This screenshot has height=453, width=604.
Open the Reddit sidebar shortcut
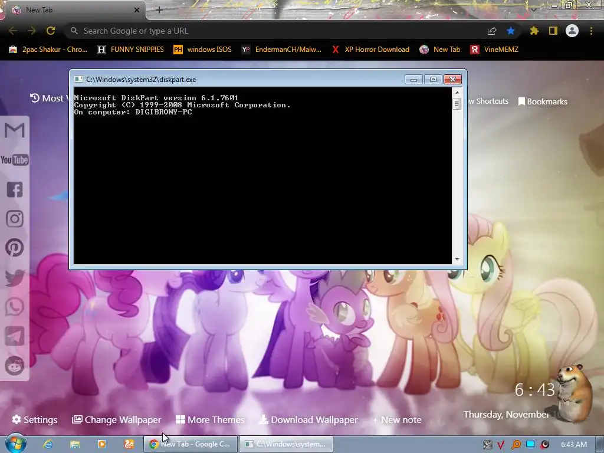[15, 366]
